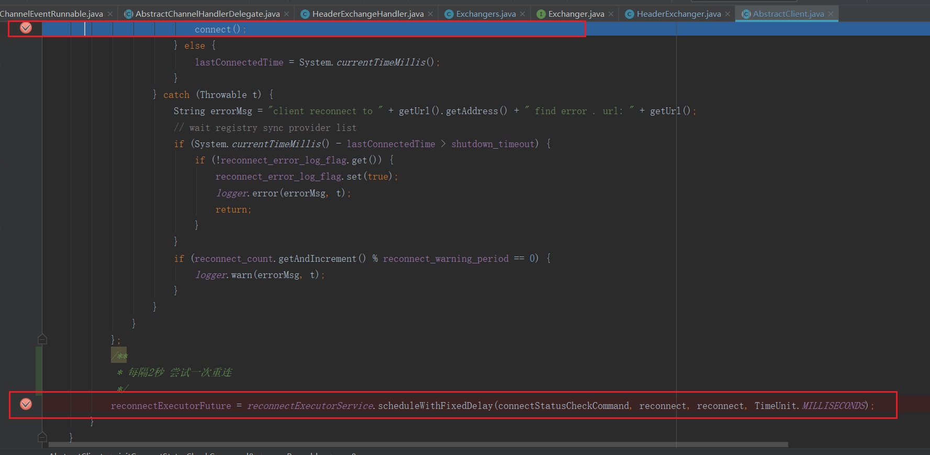Click the 'catch' keyword
The height and width of the screenshot is (455, 930).
pyautogui.click(x=176, y=95)
